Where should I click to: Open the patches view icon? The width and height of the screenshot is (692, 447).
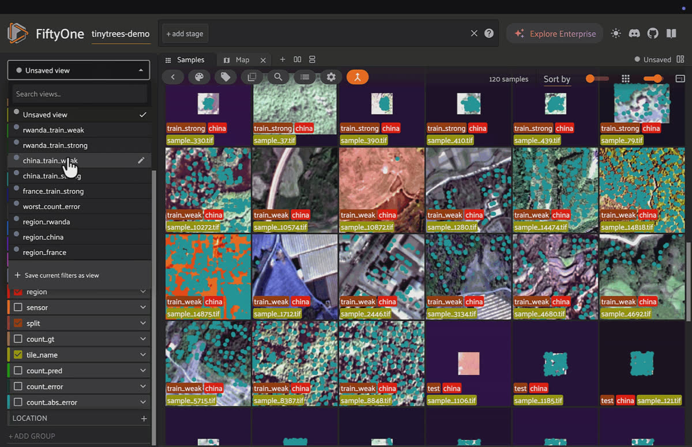[252, 77]
